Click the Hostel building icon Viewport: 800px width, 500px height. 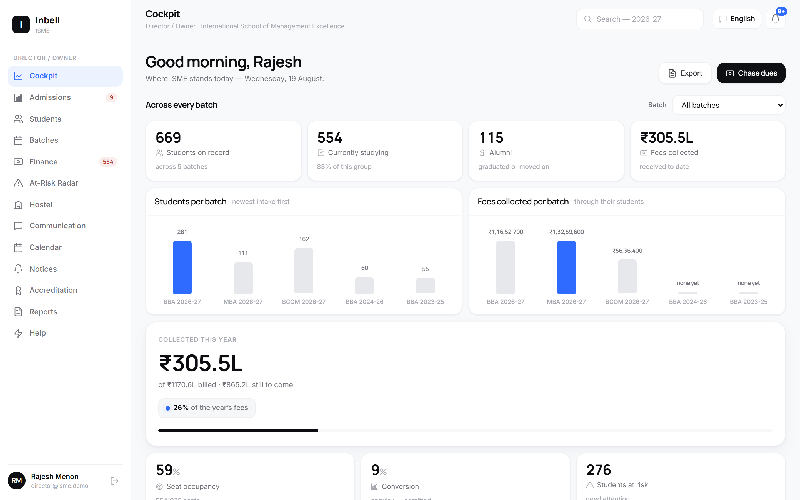(18, 205)
